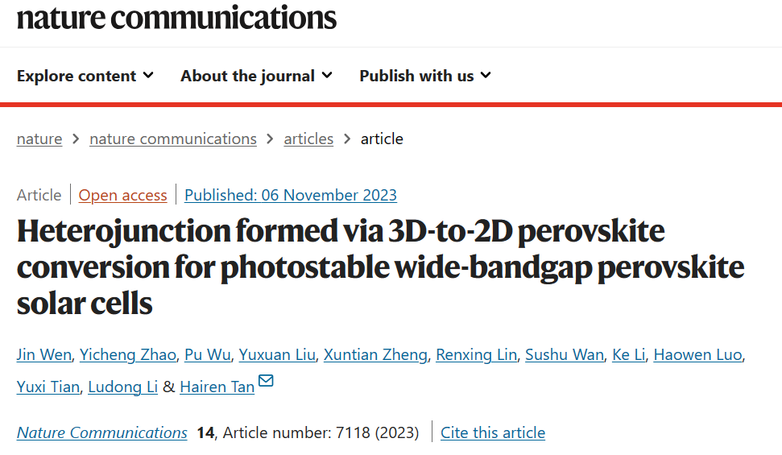Select author Haowen Luo
Viewport: 782px width, 455px height.
click(697, 354)
